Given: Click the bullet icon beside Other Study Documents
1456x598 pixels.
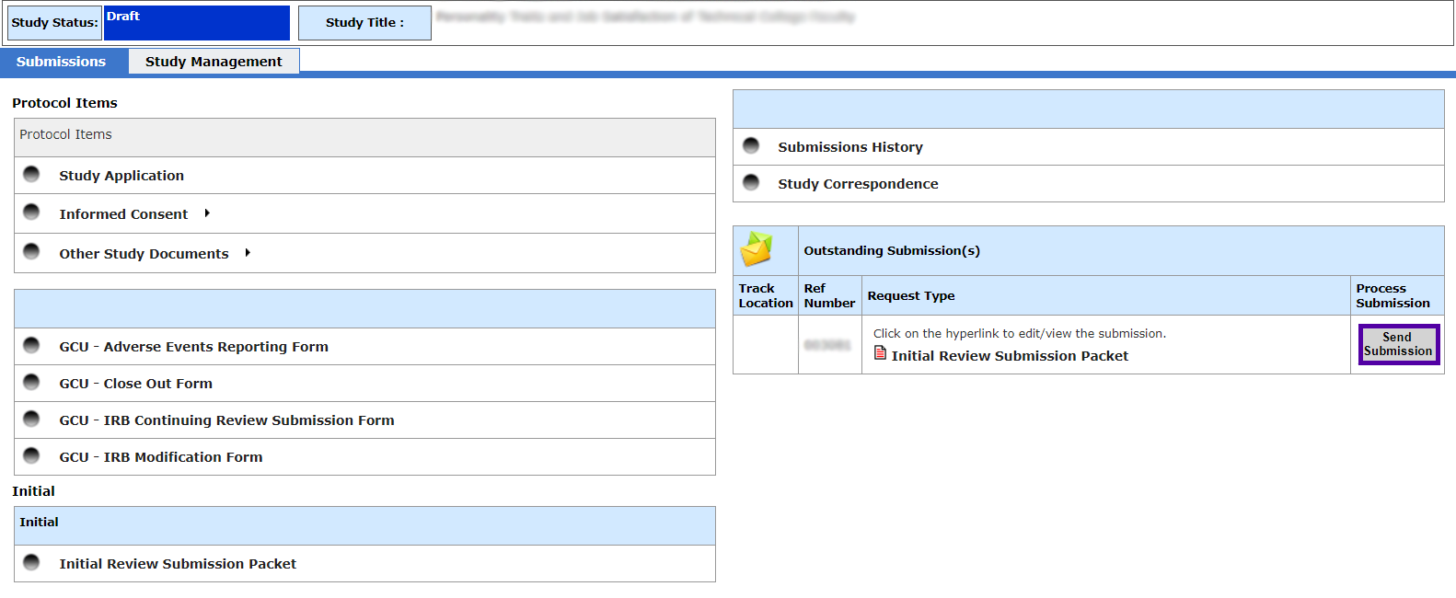Looking at the screenshot, I should click(x=31, y=252).
